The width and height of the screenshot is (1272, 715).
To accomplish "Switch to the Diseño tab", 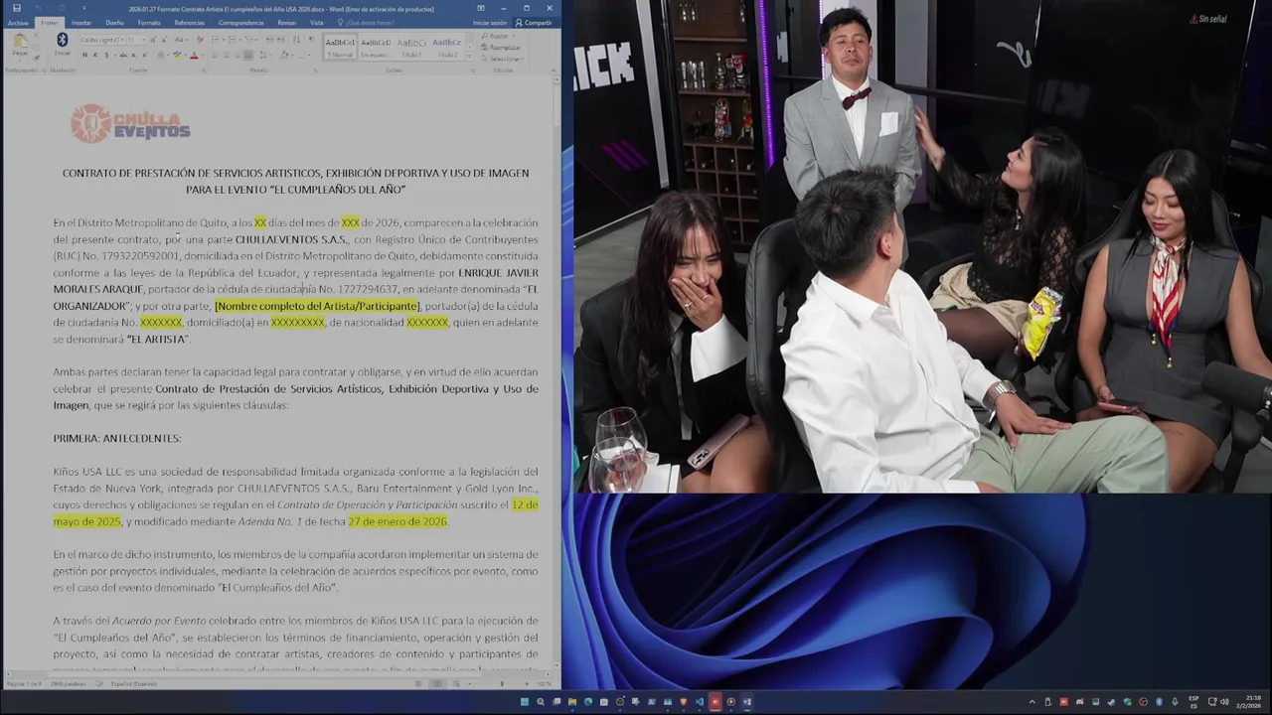I will pyautogui.click(x=114, y=23).
